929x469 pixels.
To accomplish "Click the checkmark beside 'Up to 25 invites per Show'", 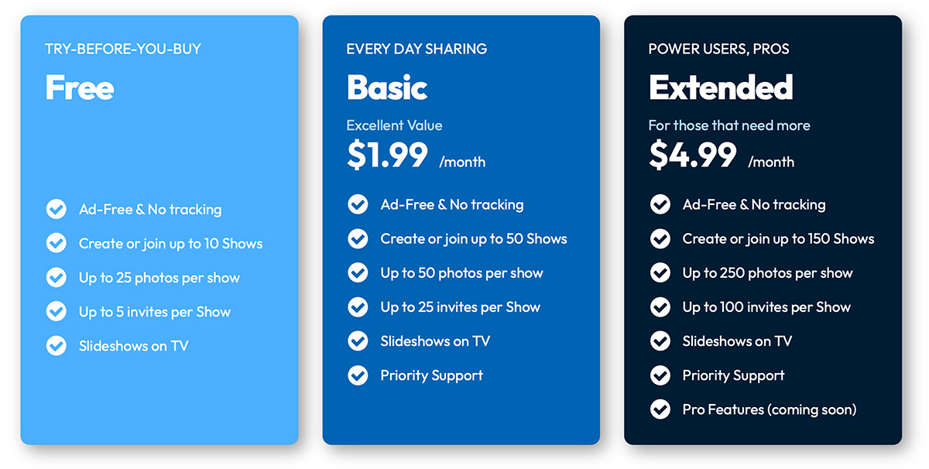I will click(x=358, y=307).
